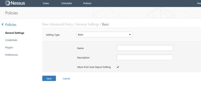
Task: Cancel policy creation
Action: pyautogui.click(x=66, y=78)
